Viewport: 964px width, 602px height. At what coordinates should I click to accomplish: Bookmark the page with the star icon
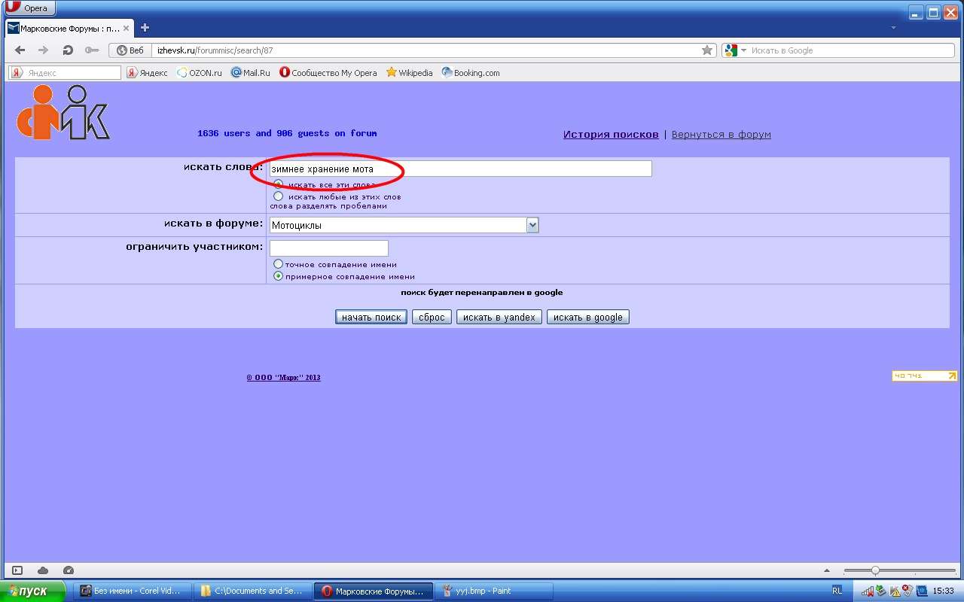[707, 50]
